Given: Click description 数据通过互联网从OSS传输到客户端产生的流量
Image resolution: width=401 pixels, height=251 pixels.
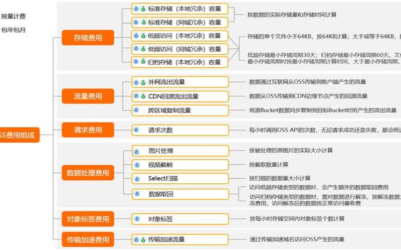Looking at the screenshot, I should [308, 82].
